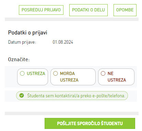Screen dimensions: 142x131
Task: Click the green USTREZA label text
Action: [36, 74]
